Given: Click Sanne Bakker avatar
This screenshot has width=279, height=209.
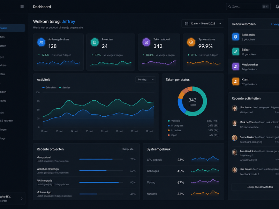Looking at the screenshot, I should (x=234, y=138).
